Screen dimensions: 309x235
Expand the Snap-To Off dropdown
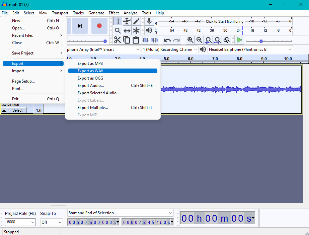tap(51, 222)
